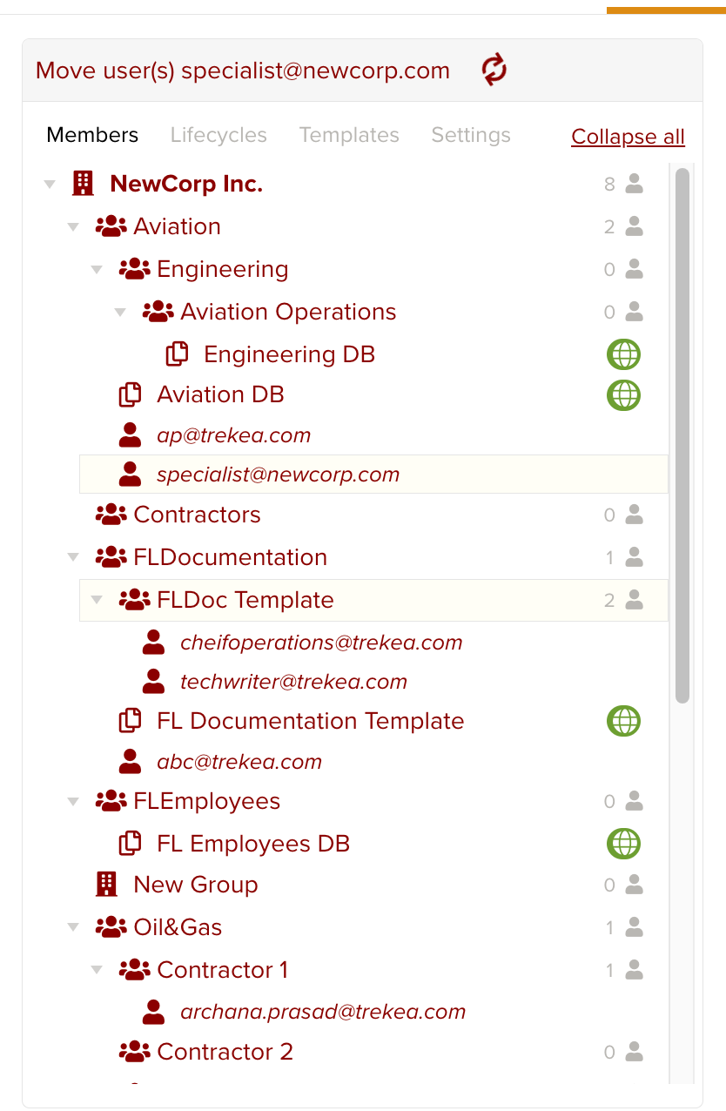
Task: Click the FL Documentation Template globe icon
Action: 623,721
